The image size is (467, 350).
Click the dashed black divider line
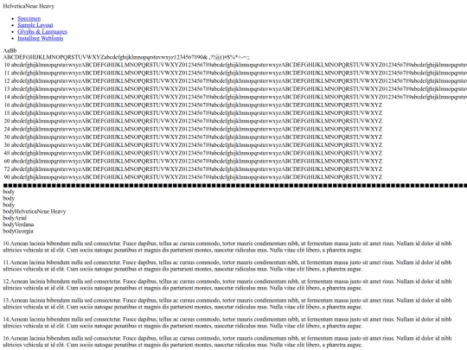point(235,186)
